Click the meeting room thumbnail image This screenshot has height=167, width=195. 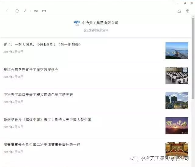point(177,76)
